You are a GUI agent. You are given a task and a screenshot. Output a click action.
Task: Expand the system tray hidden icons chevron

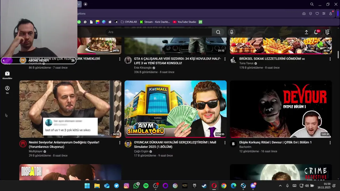coord(280,186)
